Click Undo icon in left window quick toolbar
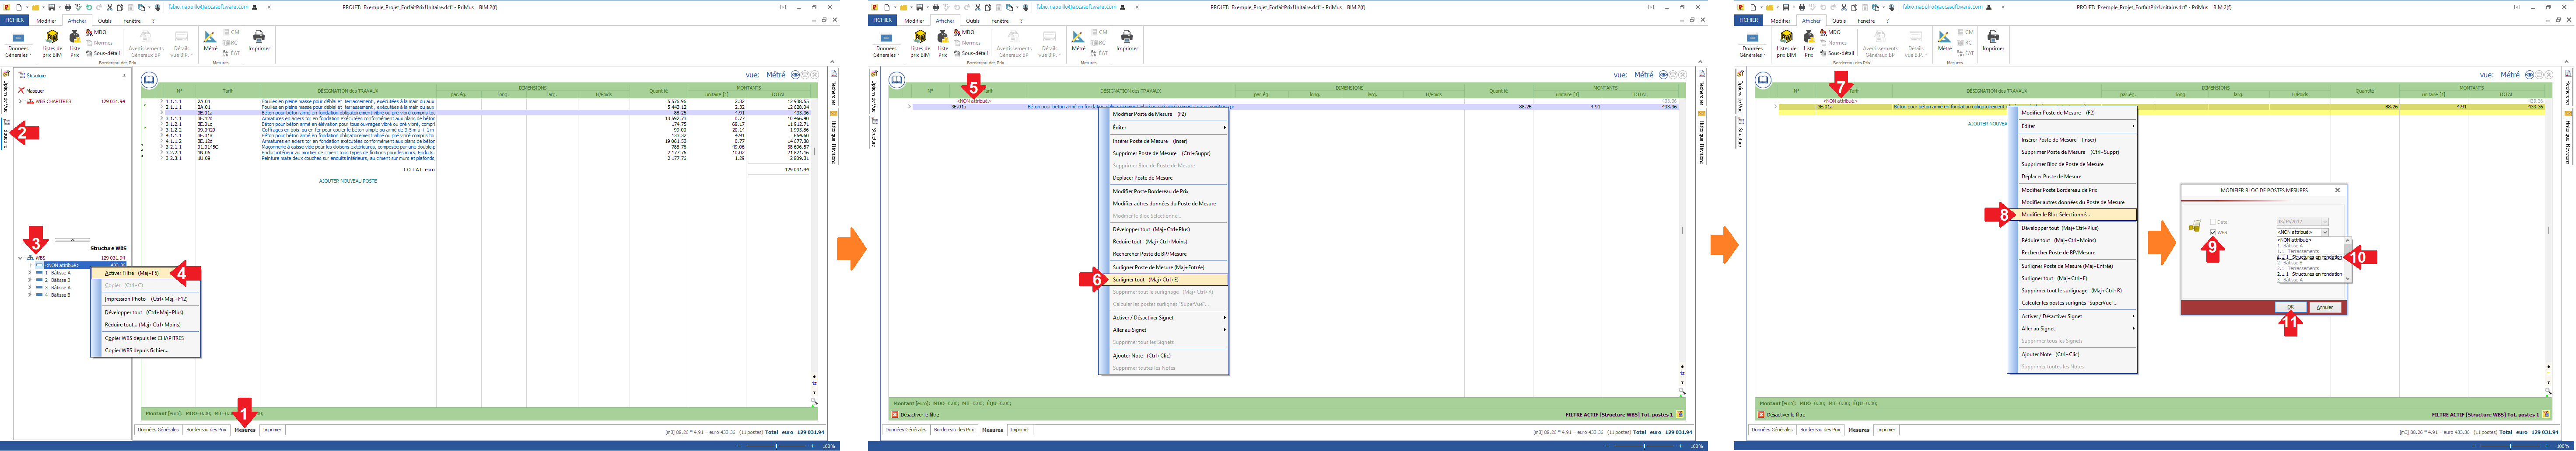This screenshot has width=2576, height=451. click(89, 7)
